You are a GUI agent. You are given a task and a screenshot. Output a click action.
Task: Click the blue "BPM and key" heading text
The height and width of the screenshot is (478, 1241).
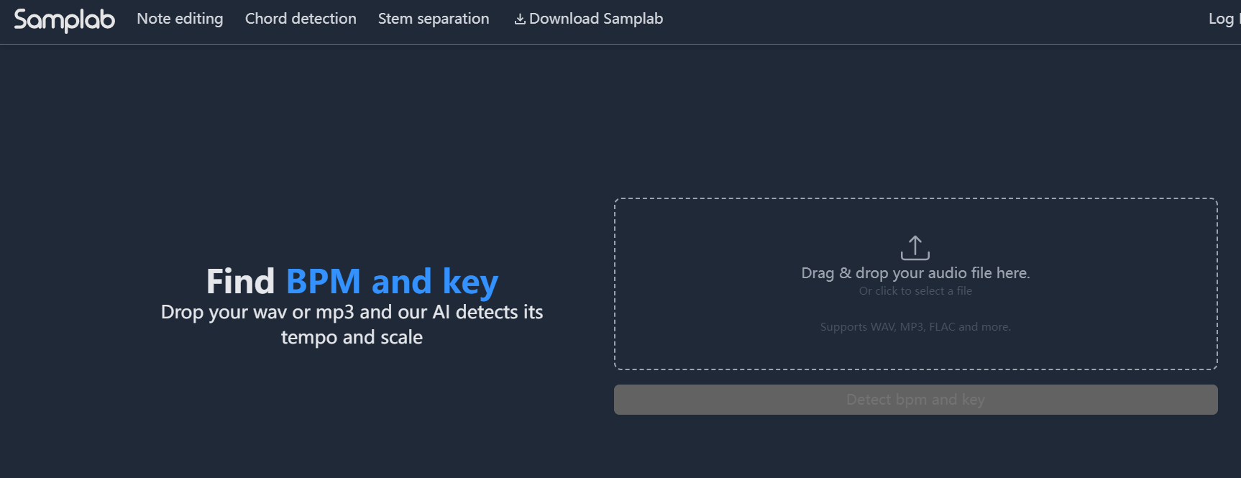(392, 281)
